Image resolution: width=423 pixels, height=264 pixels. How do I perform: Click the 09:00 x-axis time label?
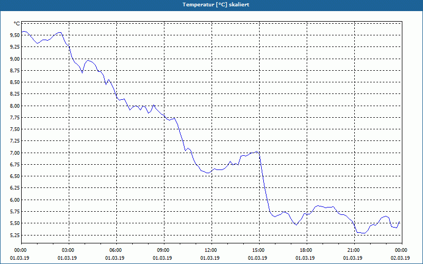pyautogui.click(x=164, y=250)
